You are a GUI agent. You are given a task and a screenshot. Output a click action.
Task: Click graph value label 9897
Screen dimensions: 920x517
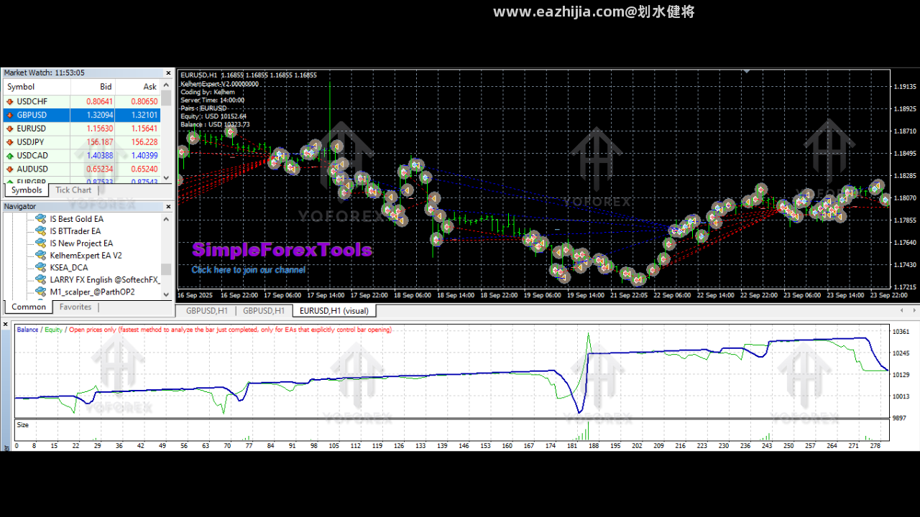(899, 418)
